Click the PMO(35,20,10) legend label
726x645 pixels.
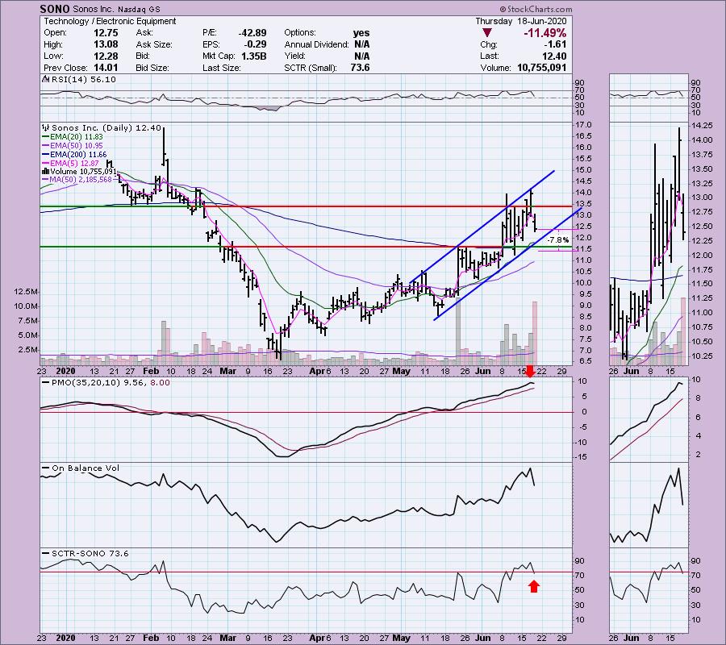(106, 383)
